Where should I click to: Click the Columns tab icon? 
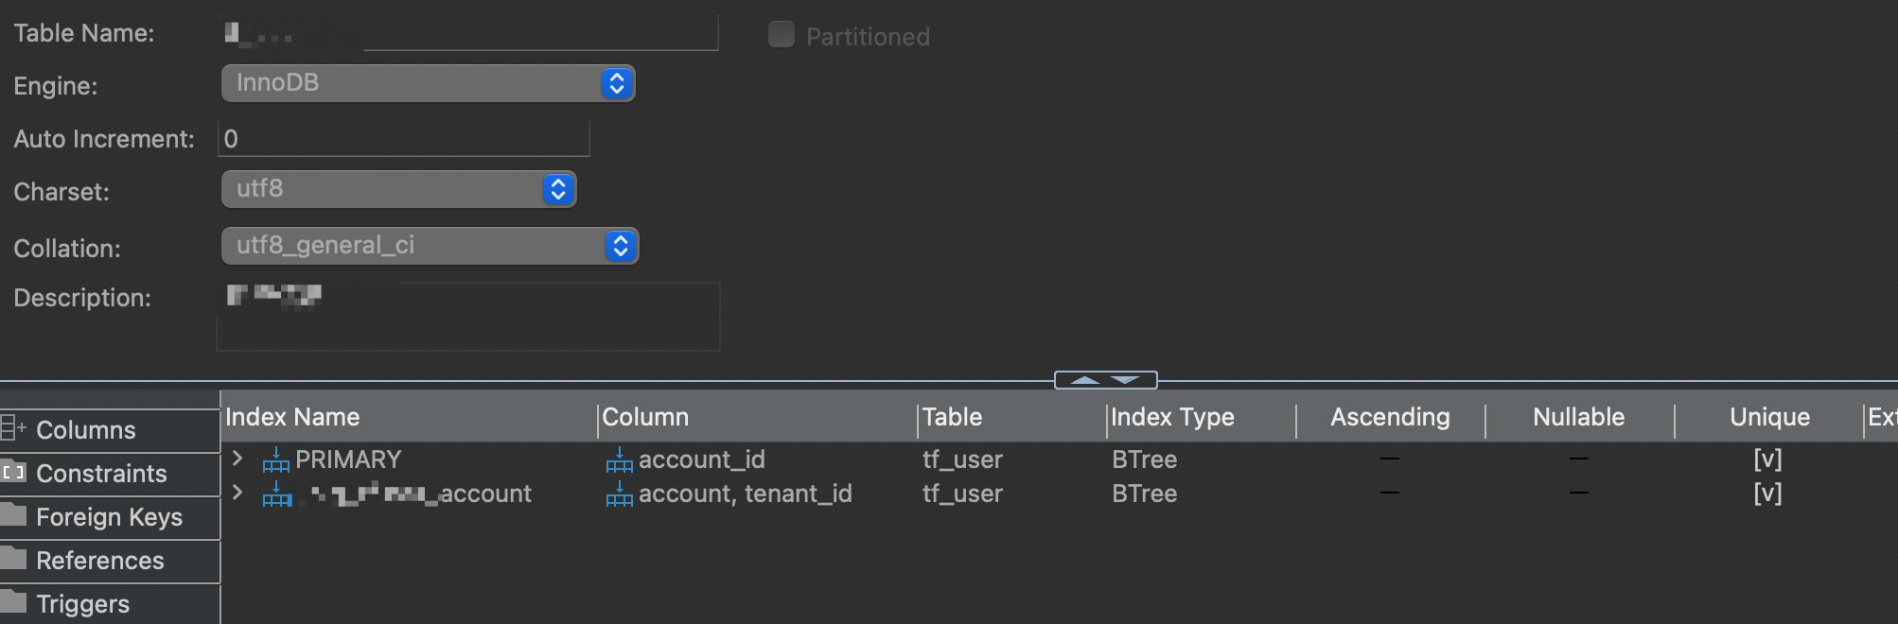(13, 429)
